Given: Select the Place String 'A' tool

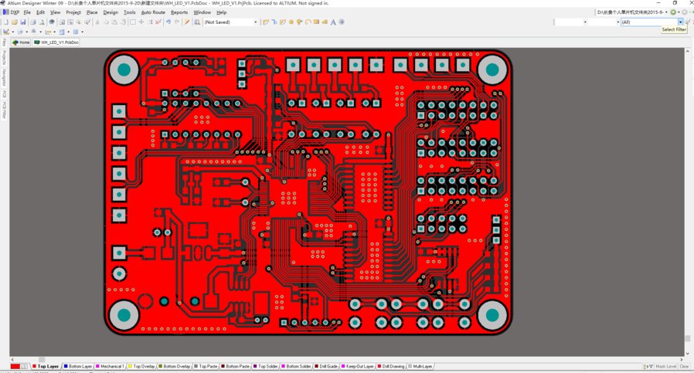Looking at the screenshot, I should pos(333,22).
